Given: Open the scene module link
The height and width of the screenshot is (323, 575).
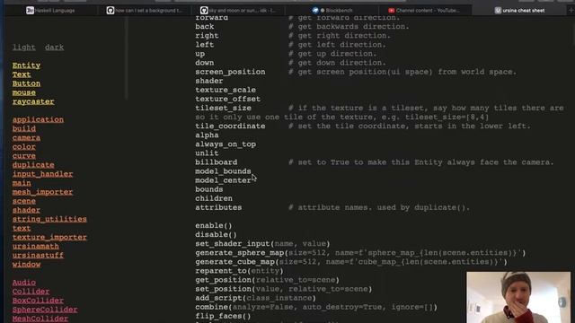Looking at the screenshot, I should pos(24,201).
